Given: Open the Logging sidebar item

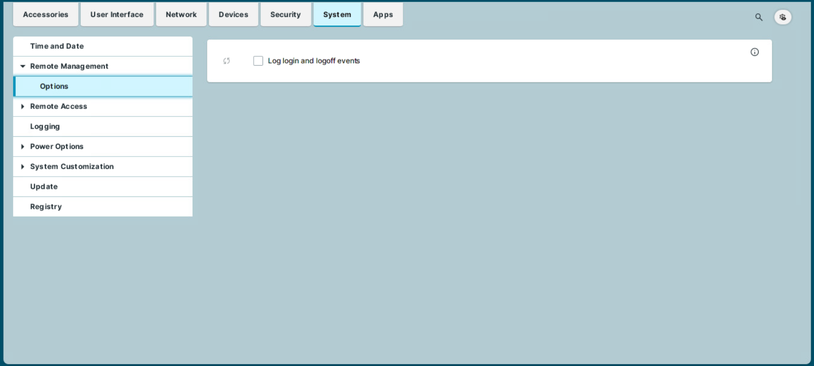Looking at the screenshot, I should (x=45, y=127).
